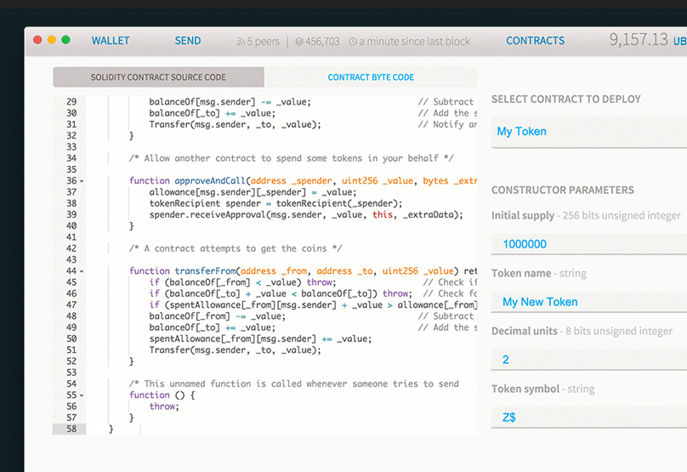The width and height of the screenshot is (687, 472).
Task: Open the WALLET section
Action: tap(111, 41)
